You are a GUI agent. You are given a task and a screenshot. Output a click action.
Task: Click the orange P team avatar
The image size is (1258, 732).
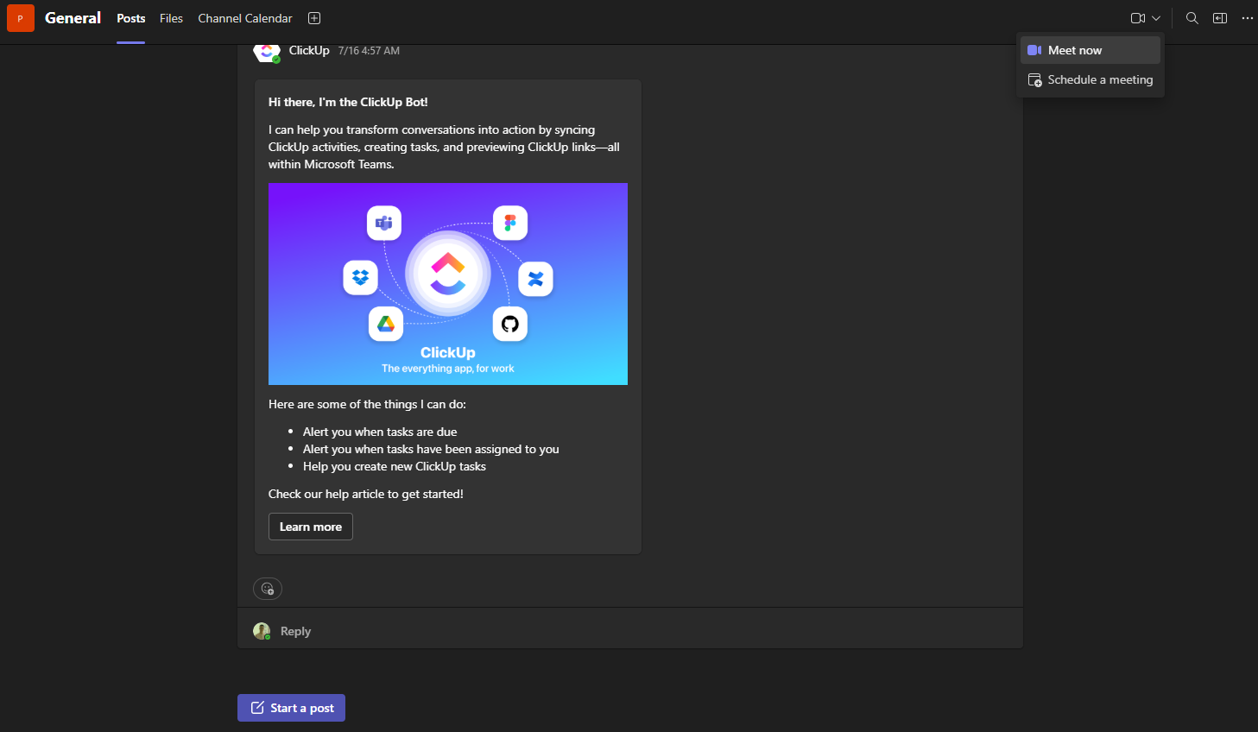pyautogui.click(x=21, y=18)
